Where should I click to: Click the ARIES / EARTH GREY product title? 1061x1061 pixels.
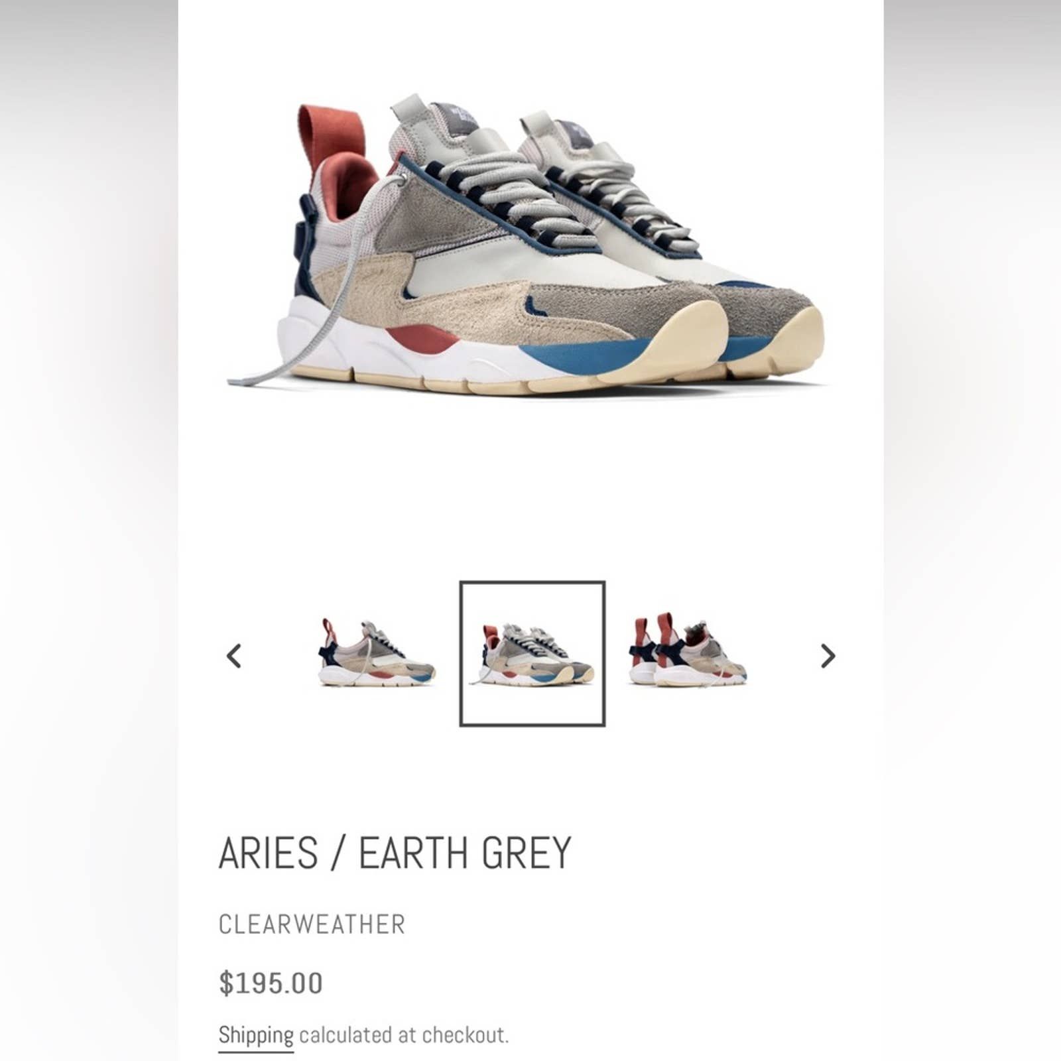395,853
